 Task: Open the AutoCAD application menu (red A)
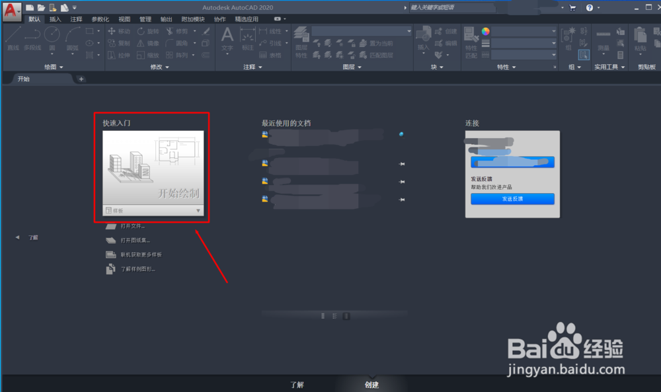11,11
